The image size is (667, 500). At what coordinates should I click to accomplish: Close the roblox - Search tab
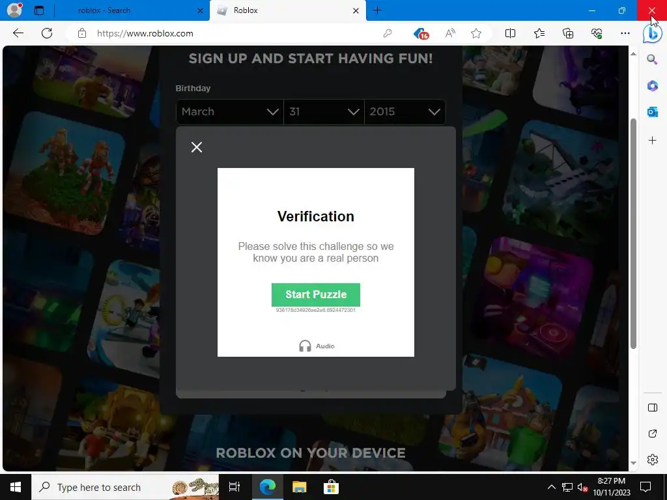click(200, 10)
